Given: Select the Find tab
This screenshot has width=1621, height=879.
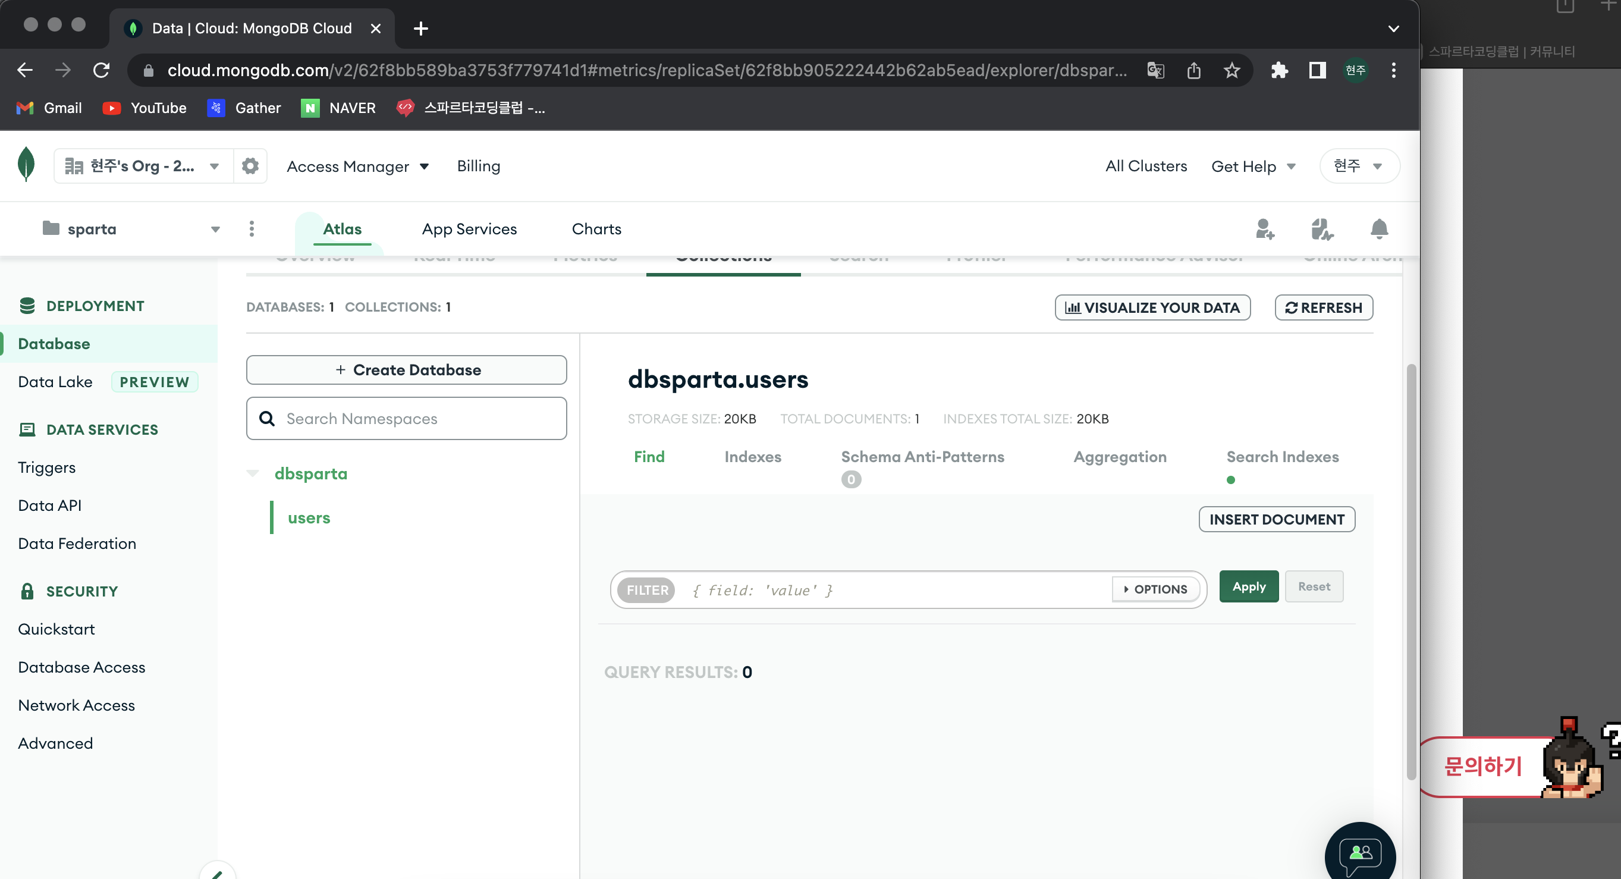Looking at the screenshot, I should click(649, 457).
